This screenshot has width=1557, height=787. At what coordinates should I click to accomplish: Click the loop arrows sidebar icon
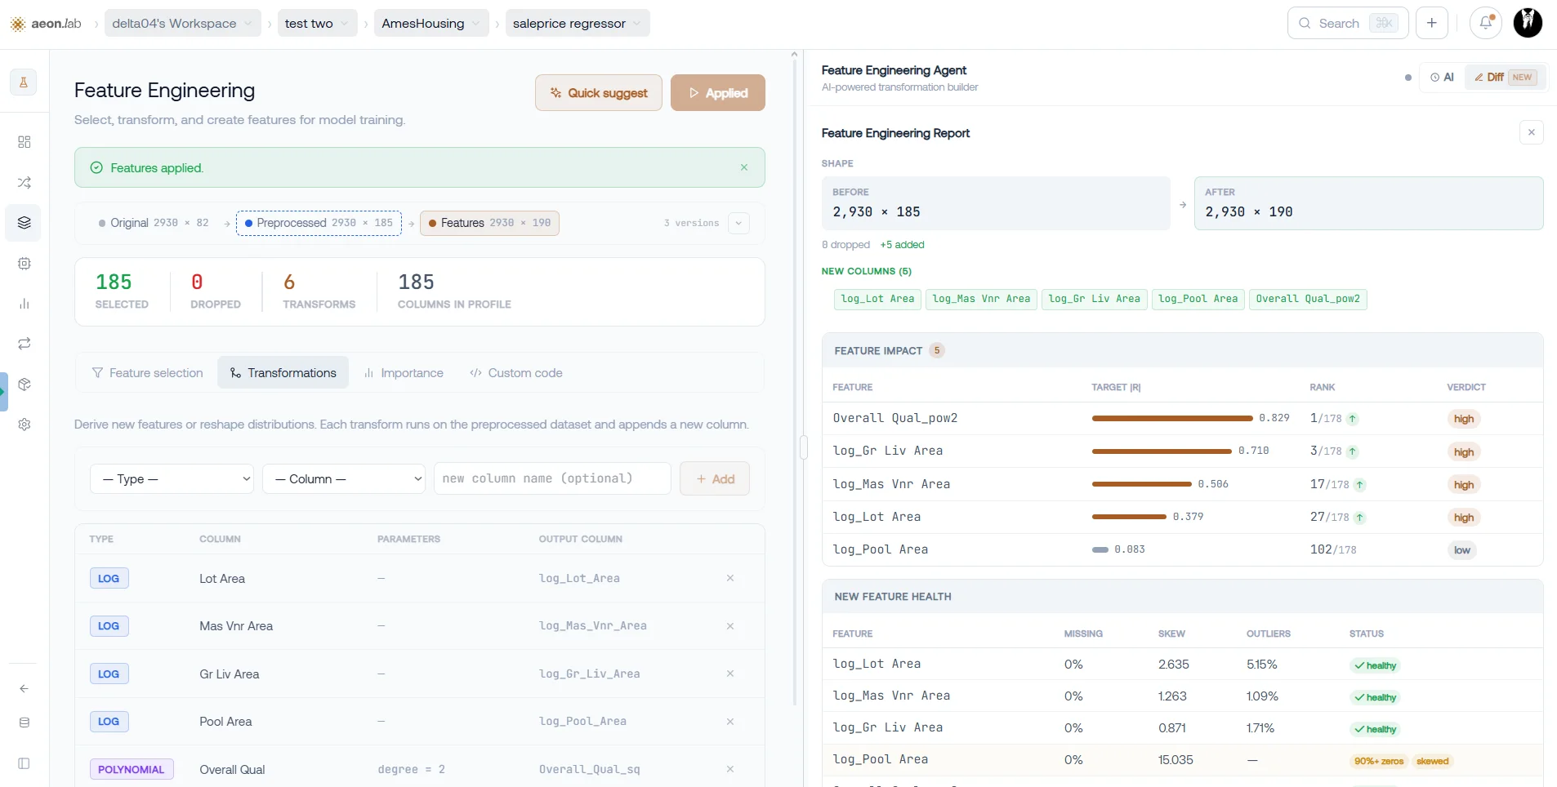click(25, 344)
